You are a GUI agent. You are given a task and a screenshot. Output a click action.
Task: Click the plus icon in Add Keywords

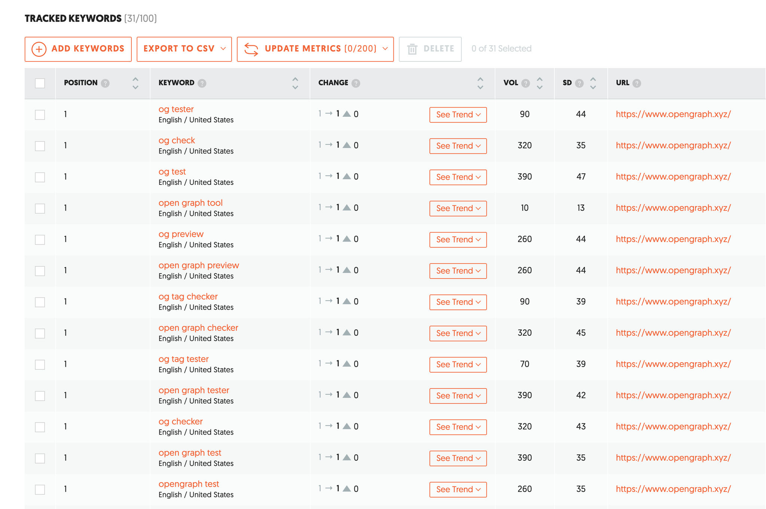pos(39,49)
